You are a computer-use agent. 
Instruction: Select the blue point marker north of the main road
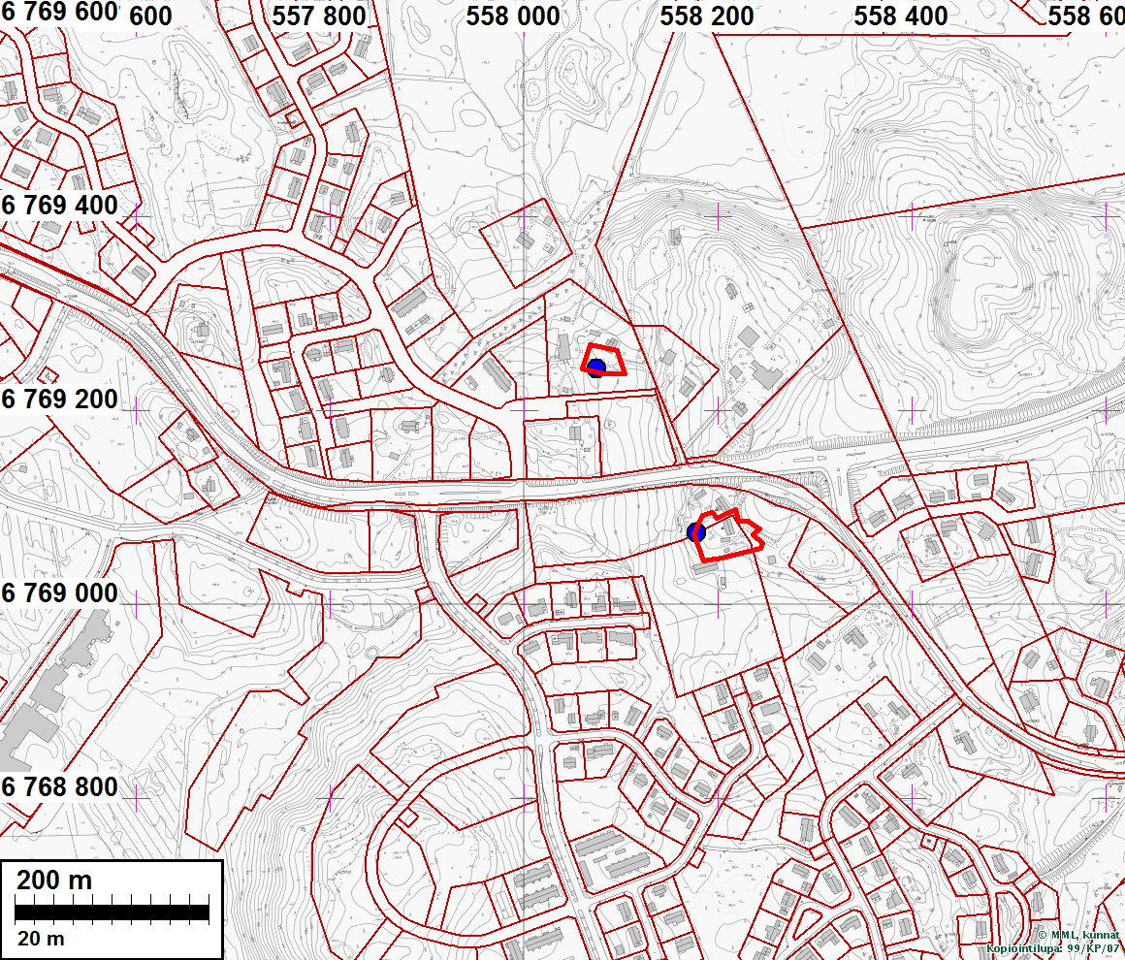click(x=596, y=368)
